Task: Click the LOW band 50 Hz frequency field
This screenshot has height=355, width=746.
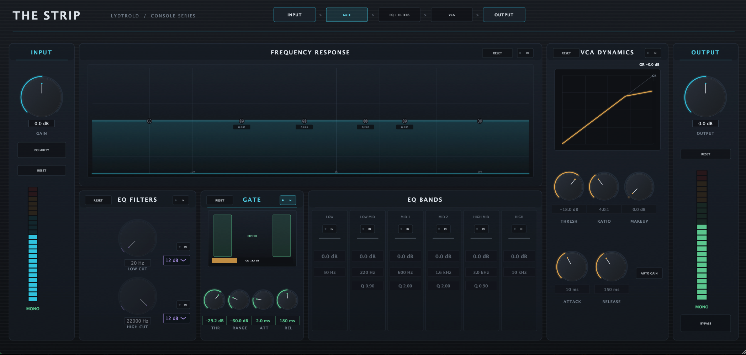Action: coord(330,272)
